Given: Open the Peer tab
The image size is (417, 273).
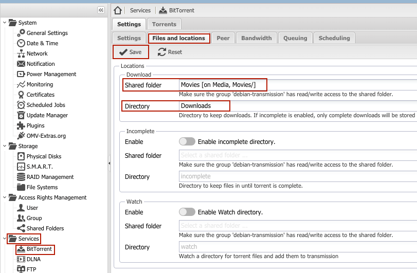Looking at the screenshot, I should [223, 38].
